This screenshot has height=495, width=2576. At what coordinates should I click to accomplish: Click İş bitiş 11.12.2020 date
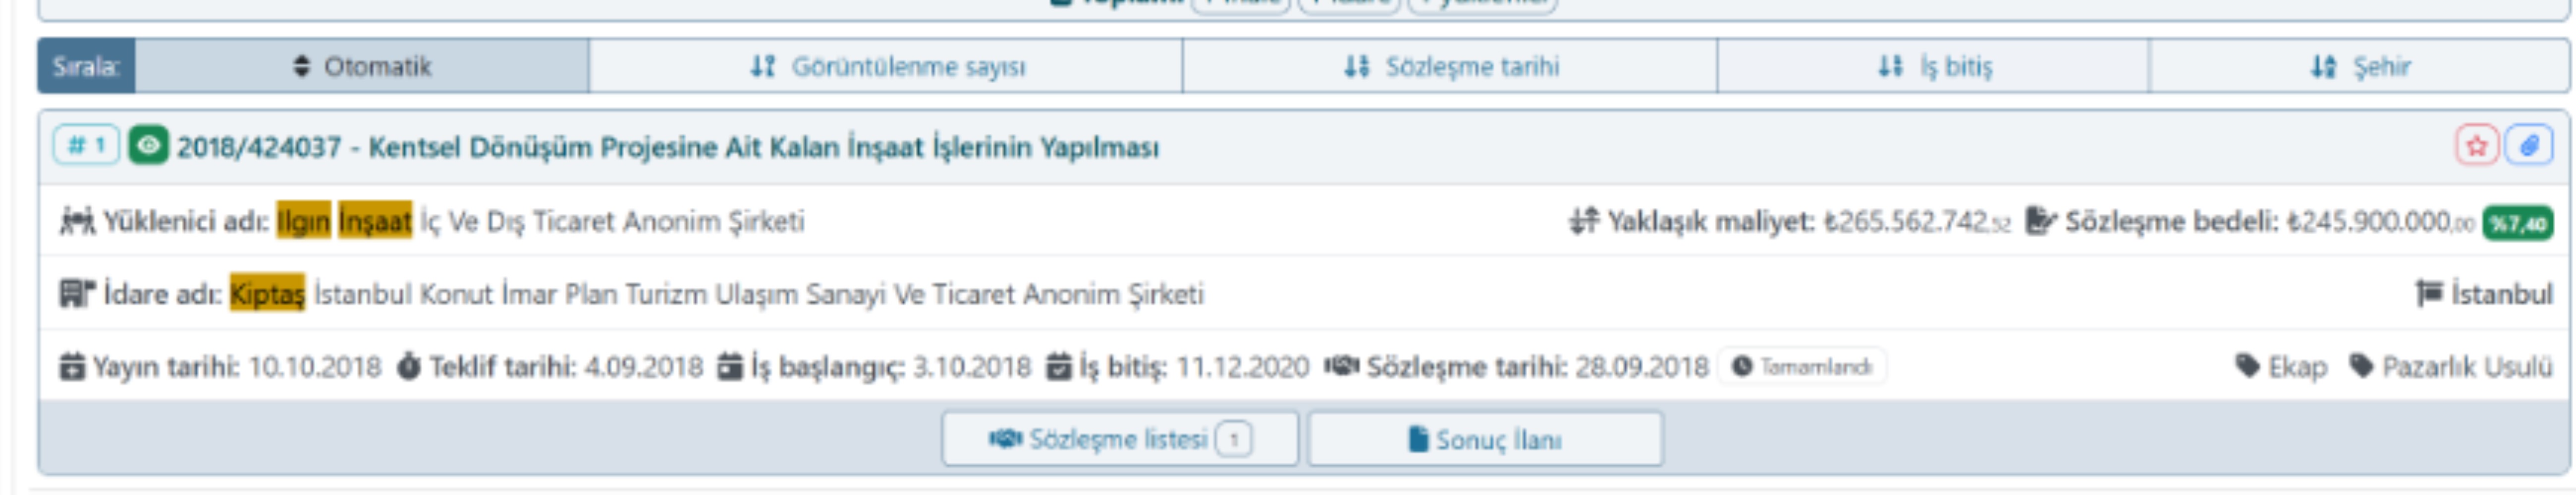click(1243, 367)
